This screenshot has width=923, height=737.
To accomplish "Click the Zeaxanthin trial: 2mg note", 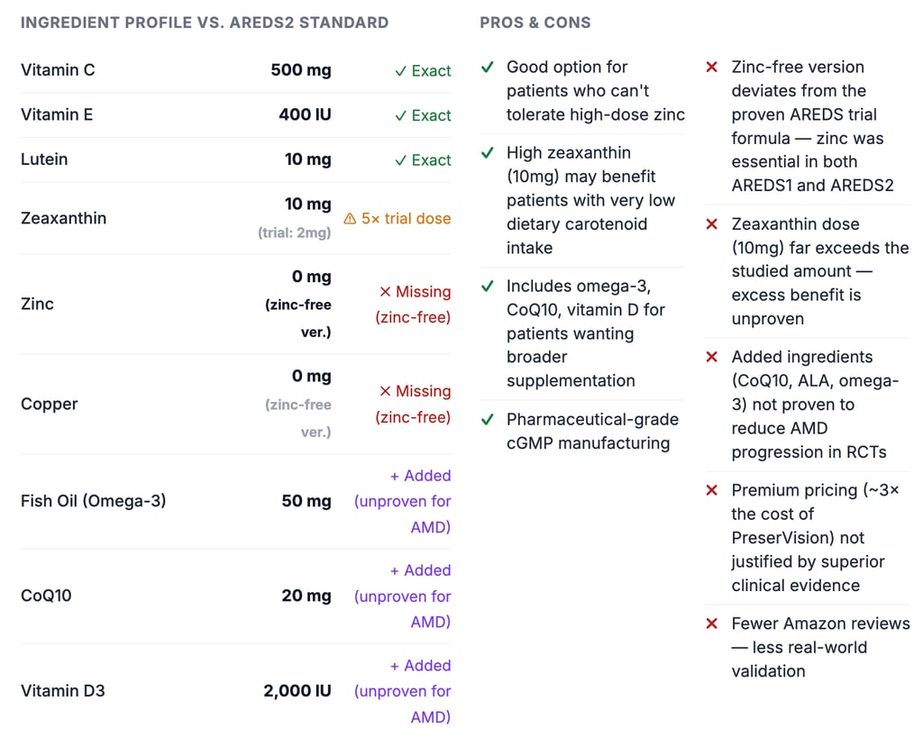I will [x=296, y=232].
